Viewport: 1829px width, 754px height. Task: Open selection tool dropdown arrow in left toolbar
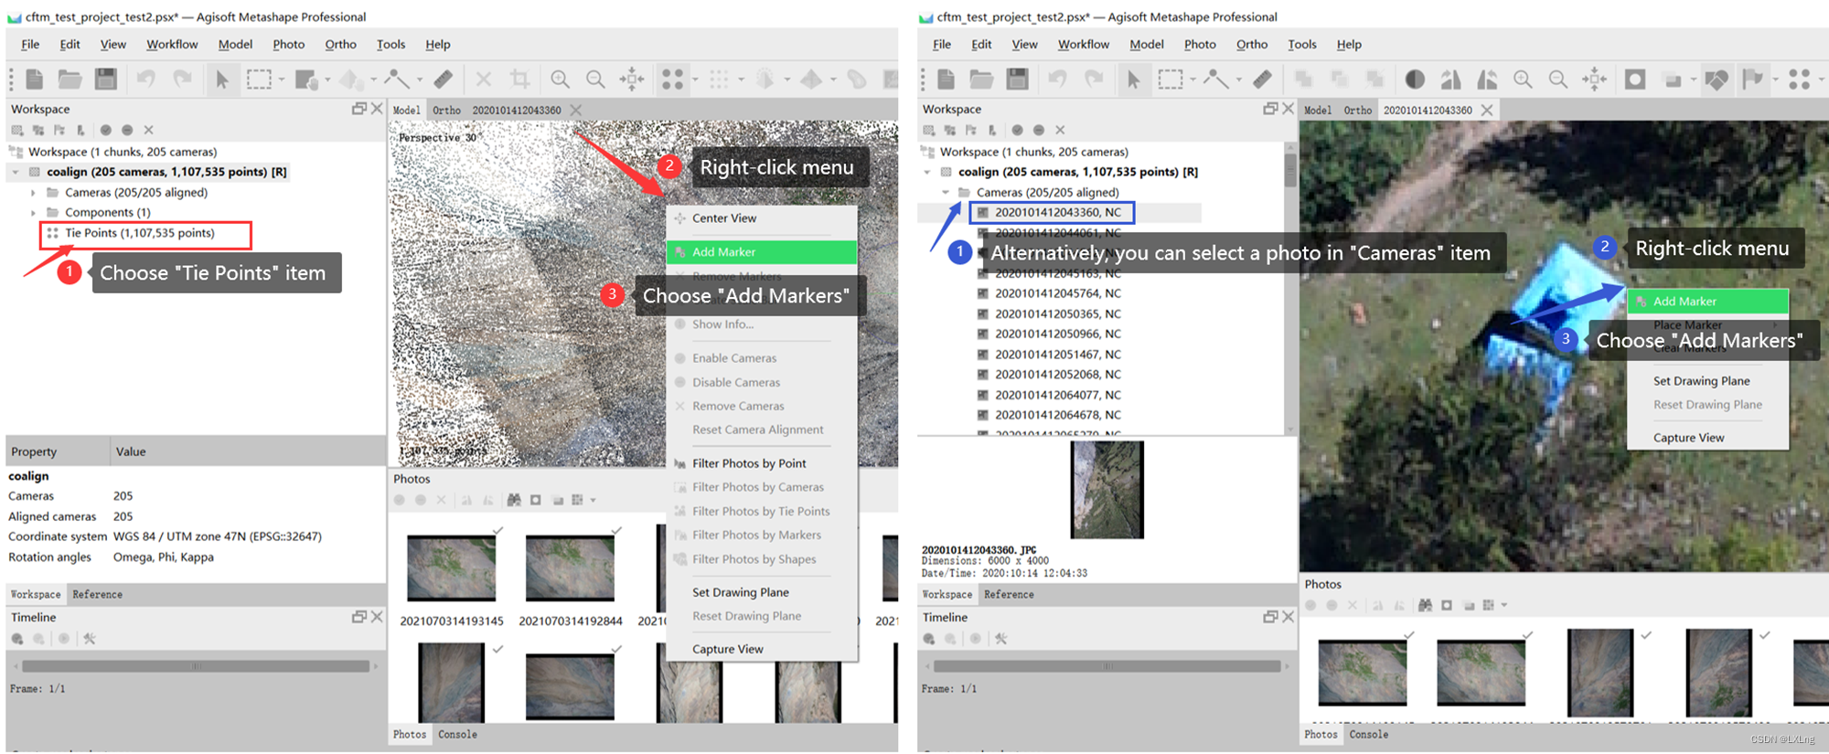(x=282, y=80)
